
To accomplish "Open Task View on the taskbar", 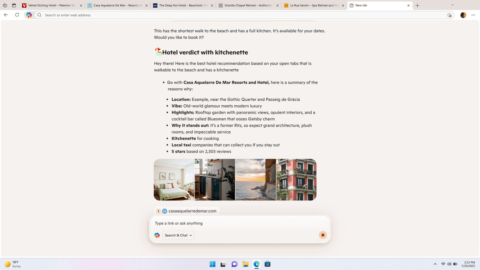I will 223,264.
